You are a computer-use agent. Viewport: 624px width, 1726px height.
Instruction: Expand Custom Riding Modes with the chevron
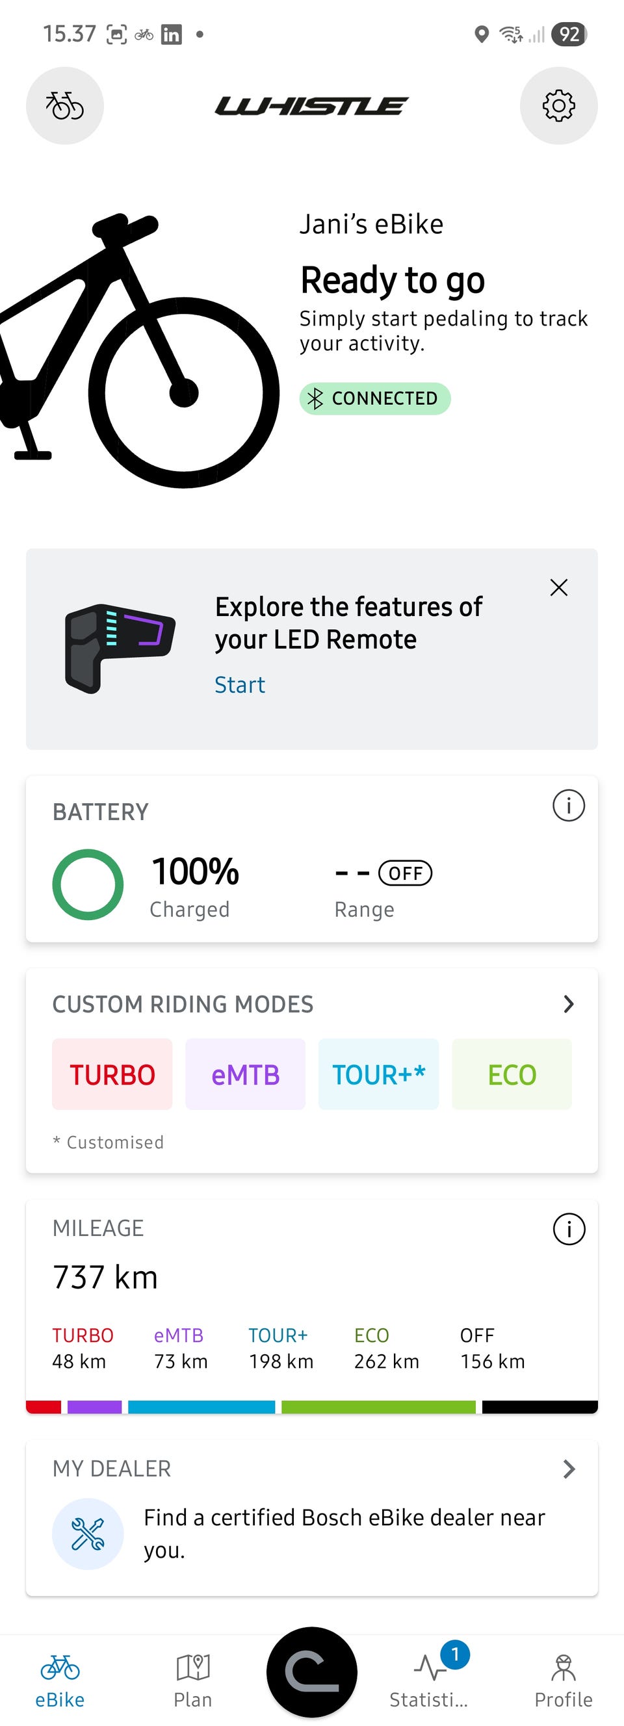point(568,1004)
